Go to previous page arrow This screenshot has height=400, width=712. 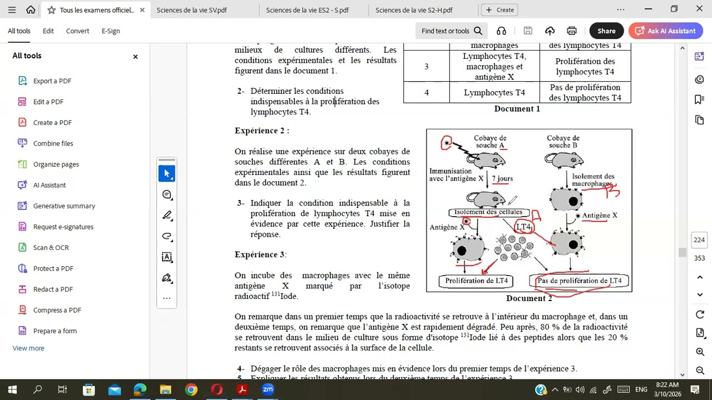pos(700,277)
